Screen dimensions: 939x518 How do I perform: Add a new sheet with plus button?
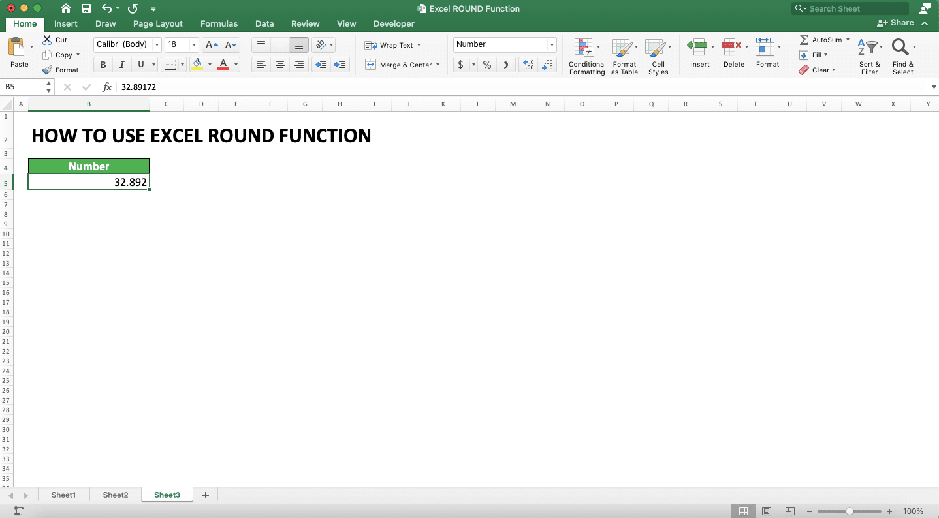[x=206, y=495]
